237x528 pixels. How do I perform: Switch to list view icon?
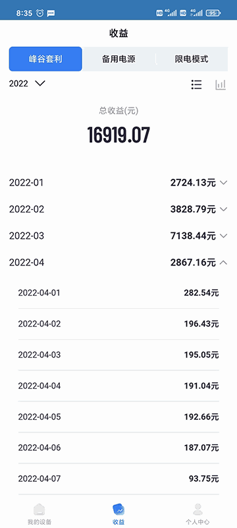(196, 84)
